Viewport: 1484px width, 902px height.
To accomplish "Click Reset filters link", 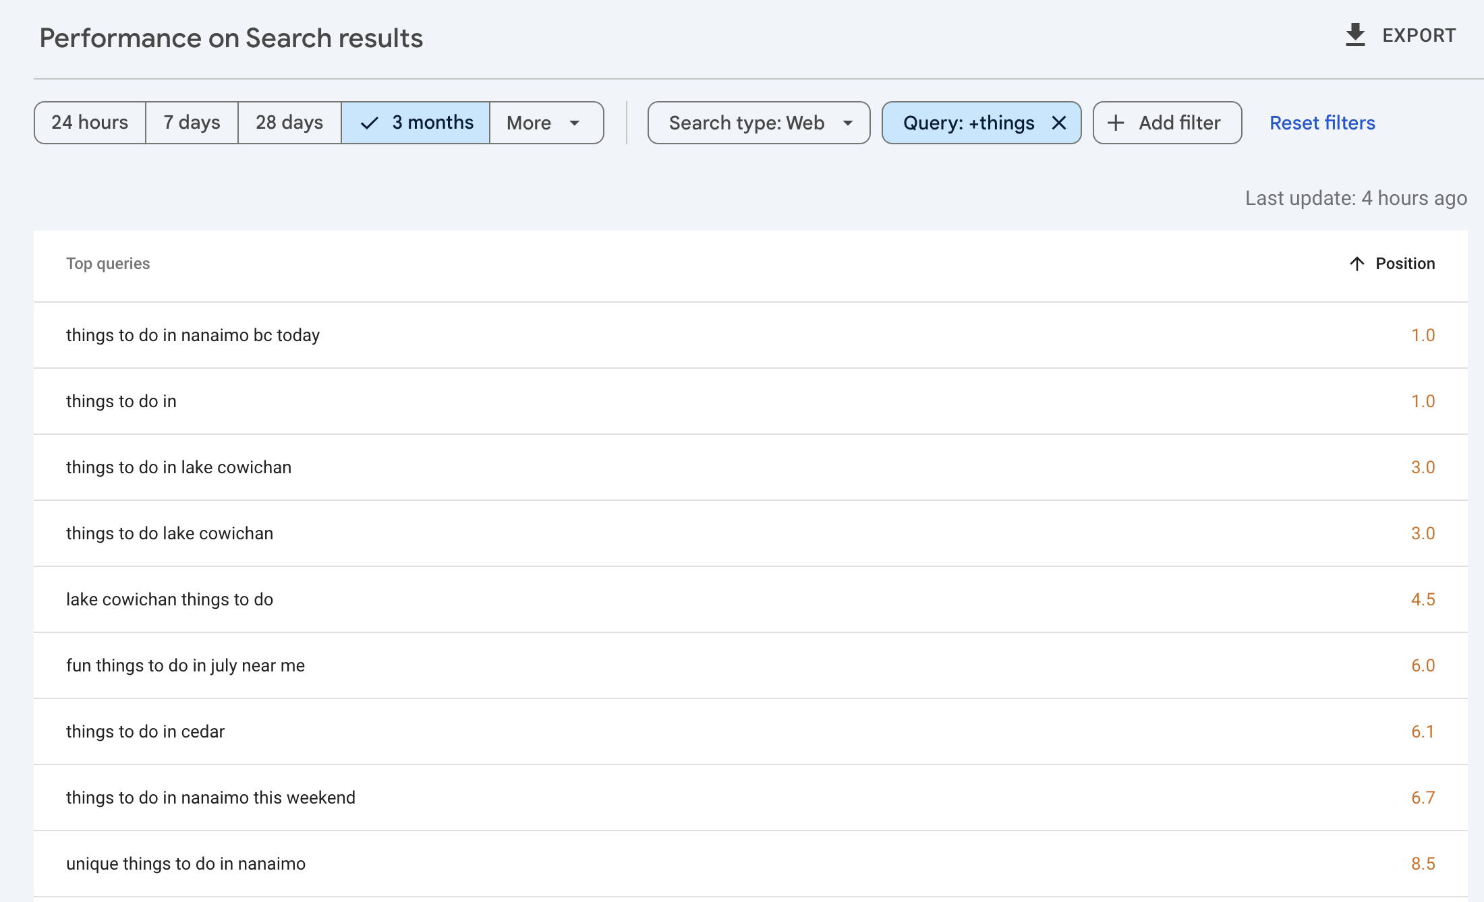I will click(x=1322, y=123).
